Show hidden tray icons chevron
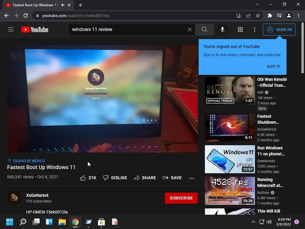The width and height of the screenshot is (305, 229). pyautogui.click(x=253, y=222)
